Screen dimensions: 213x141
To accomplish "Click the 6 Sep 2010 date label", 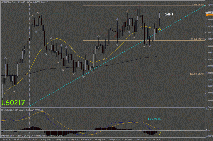I will pos(87,139).
